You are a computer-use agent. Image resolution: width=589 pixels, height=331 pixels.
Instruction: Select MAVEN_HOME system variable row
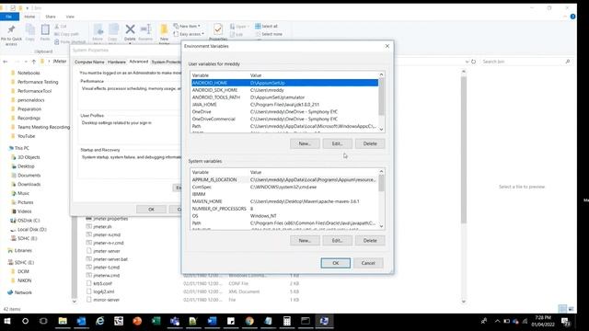pos(284,201)
